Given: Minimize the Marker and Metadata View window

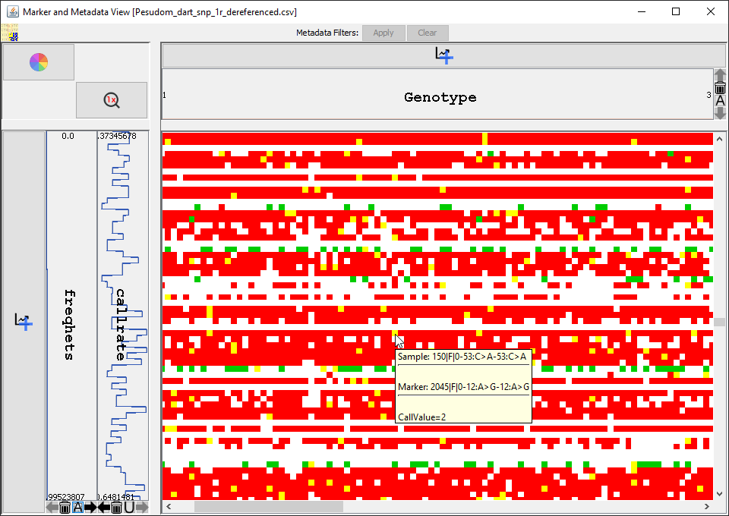Looking at the screenshot, I should pyautogui.click(x=642, y=11).
